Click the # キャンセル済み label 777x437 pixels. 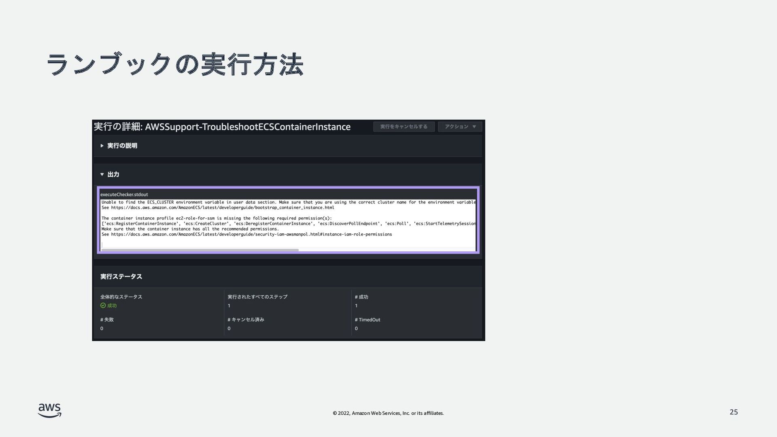pyautogui.click(x=246, y=320)
